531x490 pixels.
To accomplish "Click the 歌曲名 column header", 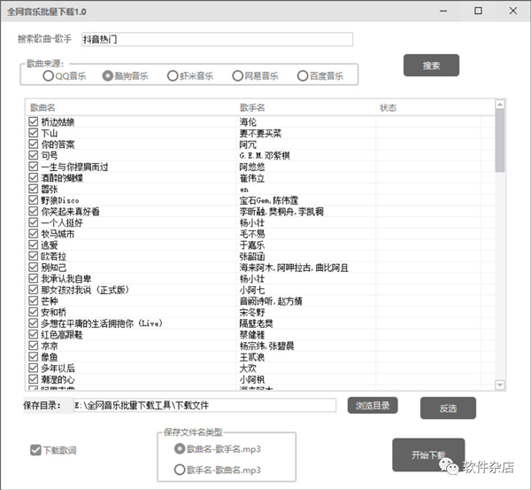I will pyautogui.click(x=42, y=107).
